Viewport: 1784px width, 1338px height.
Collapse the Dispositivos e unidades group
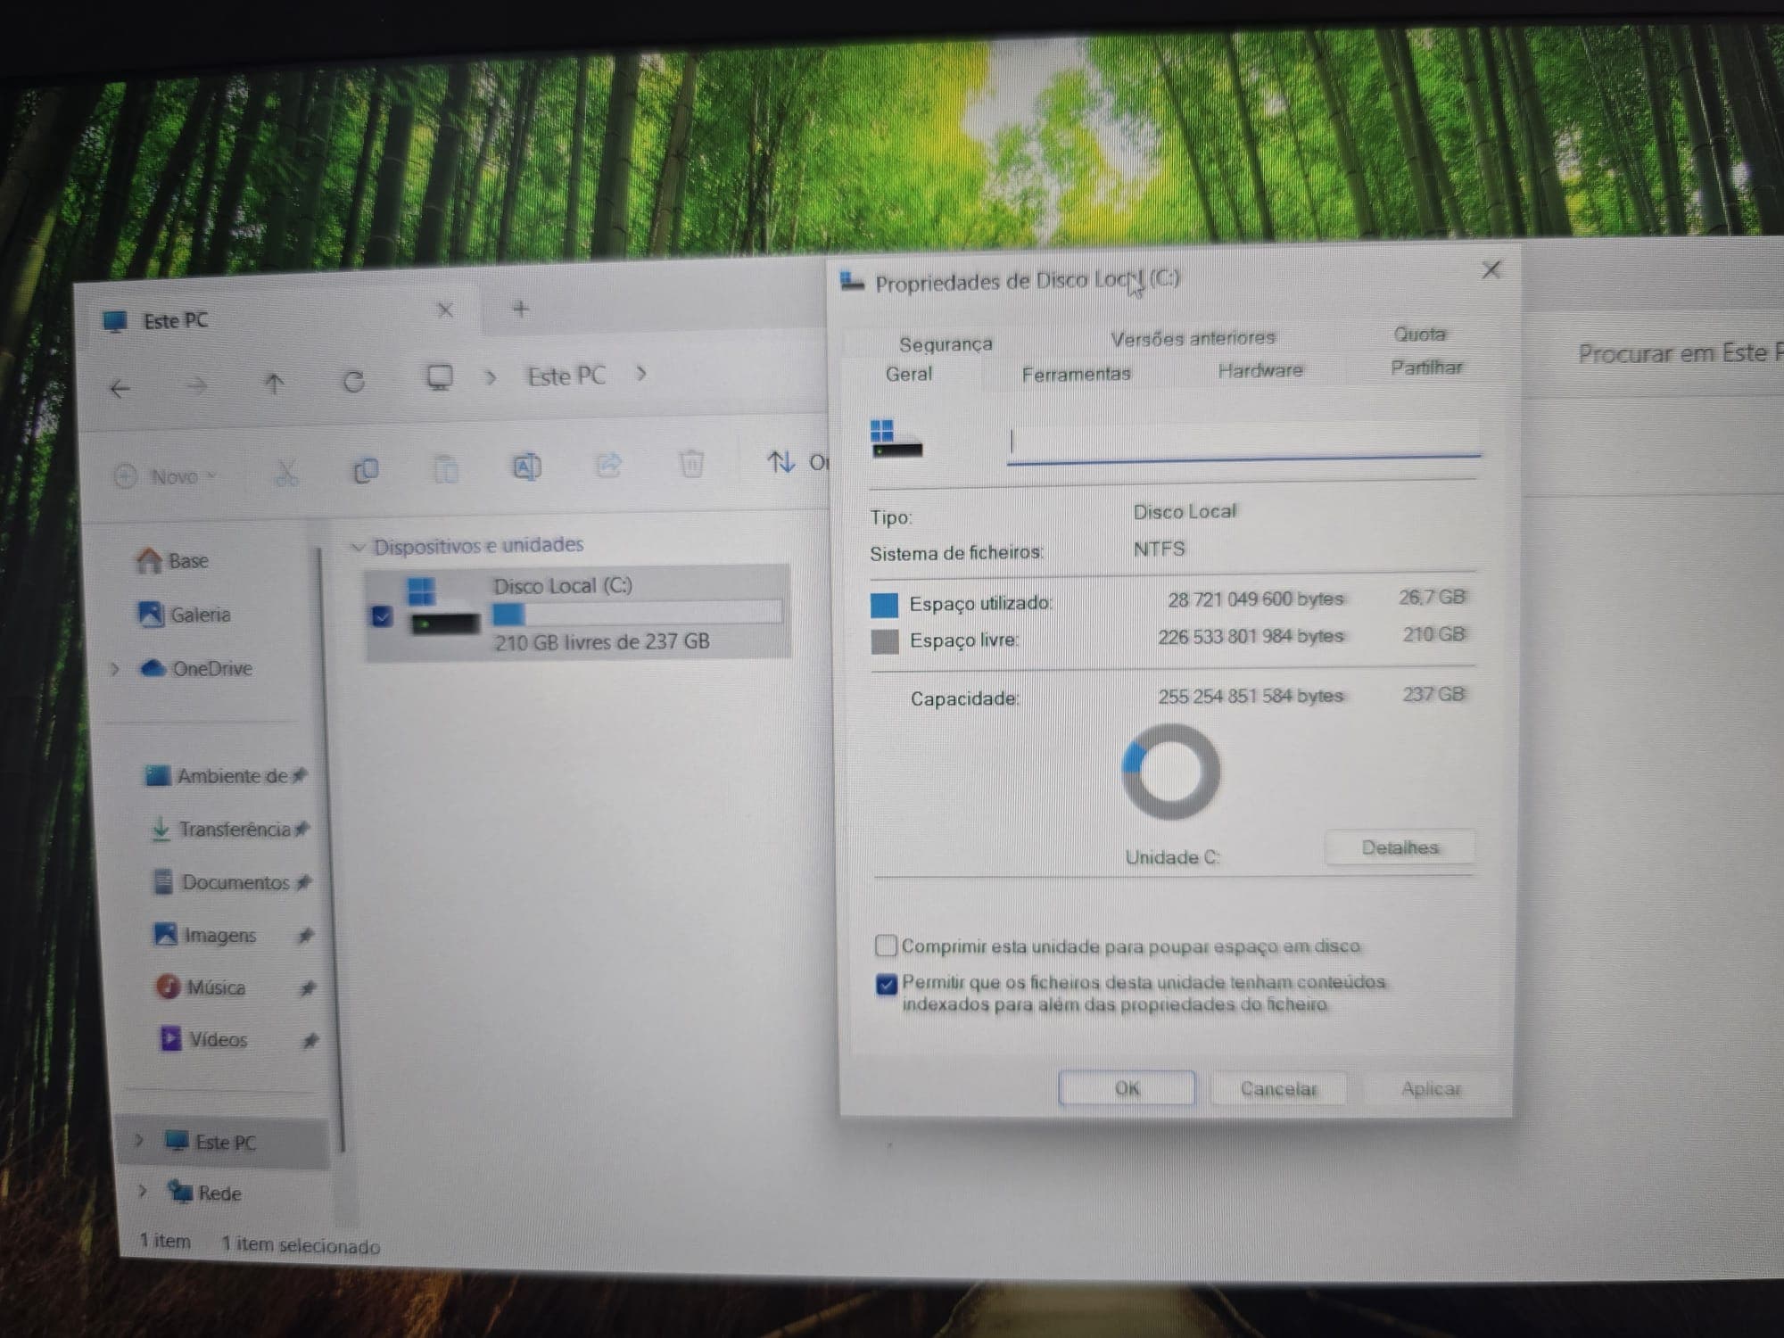pos(359,547)
